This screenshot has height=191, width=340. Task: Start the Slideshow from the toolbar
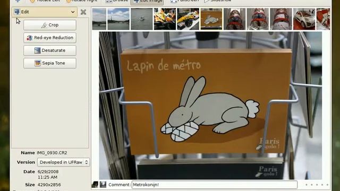coord(218,1)
